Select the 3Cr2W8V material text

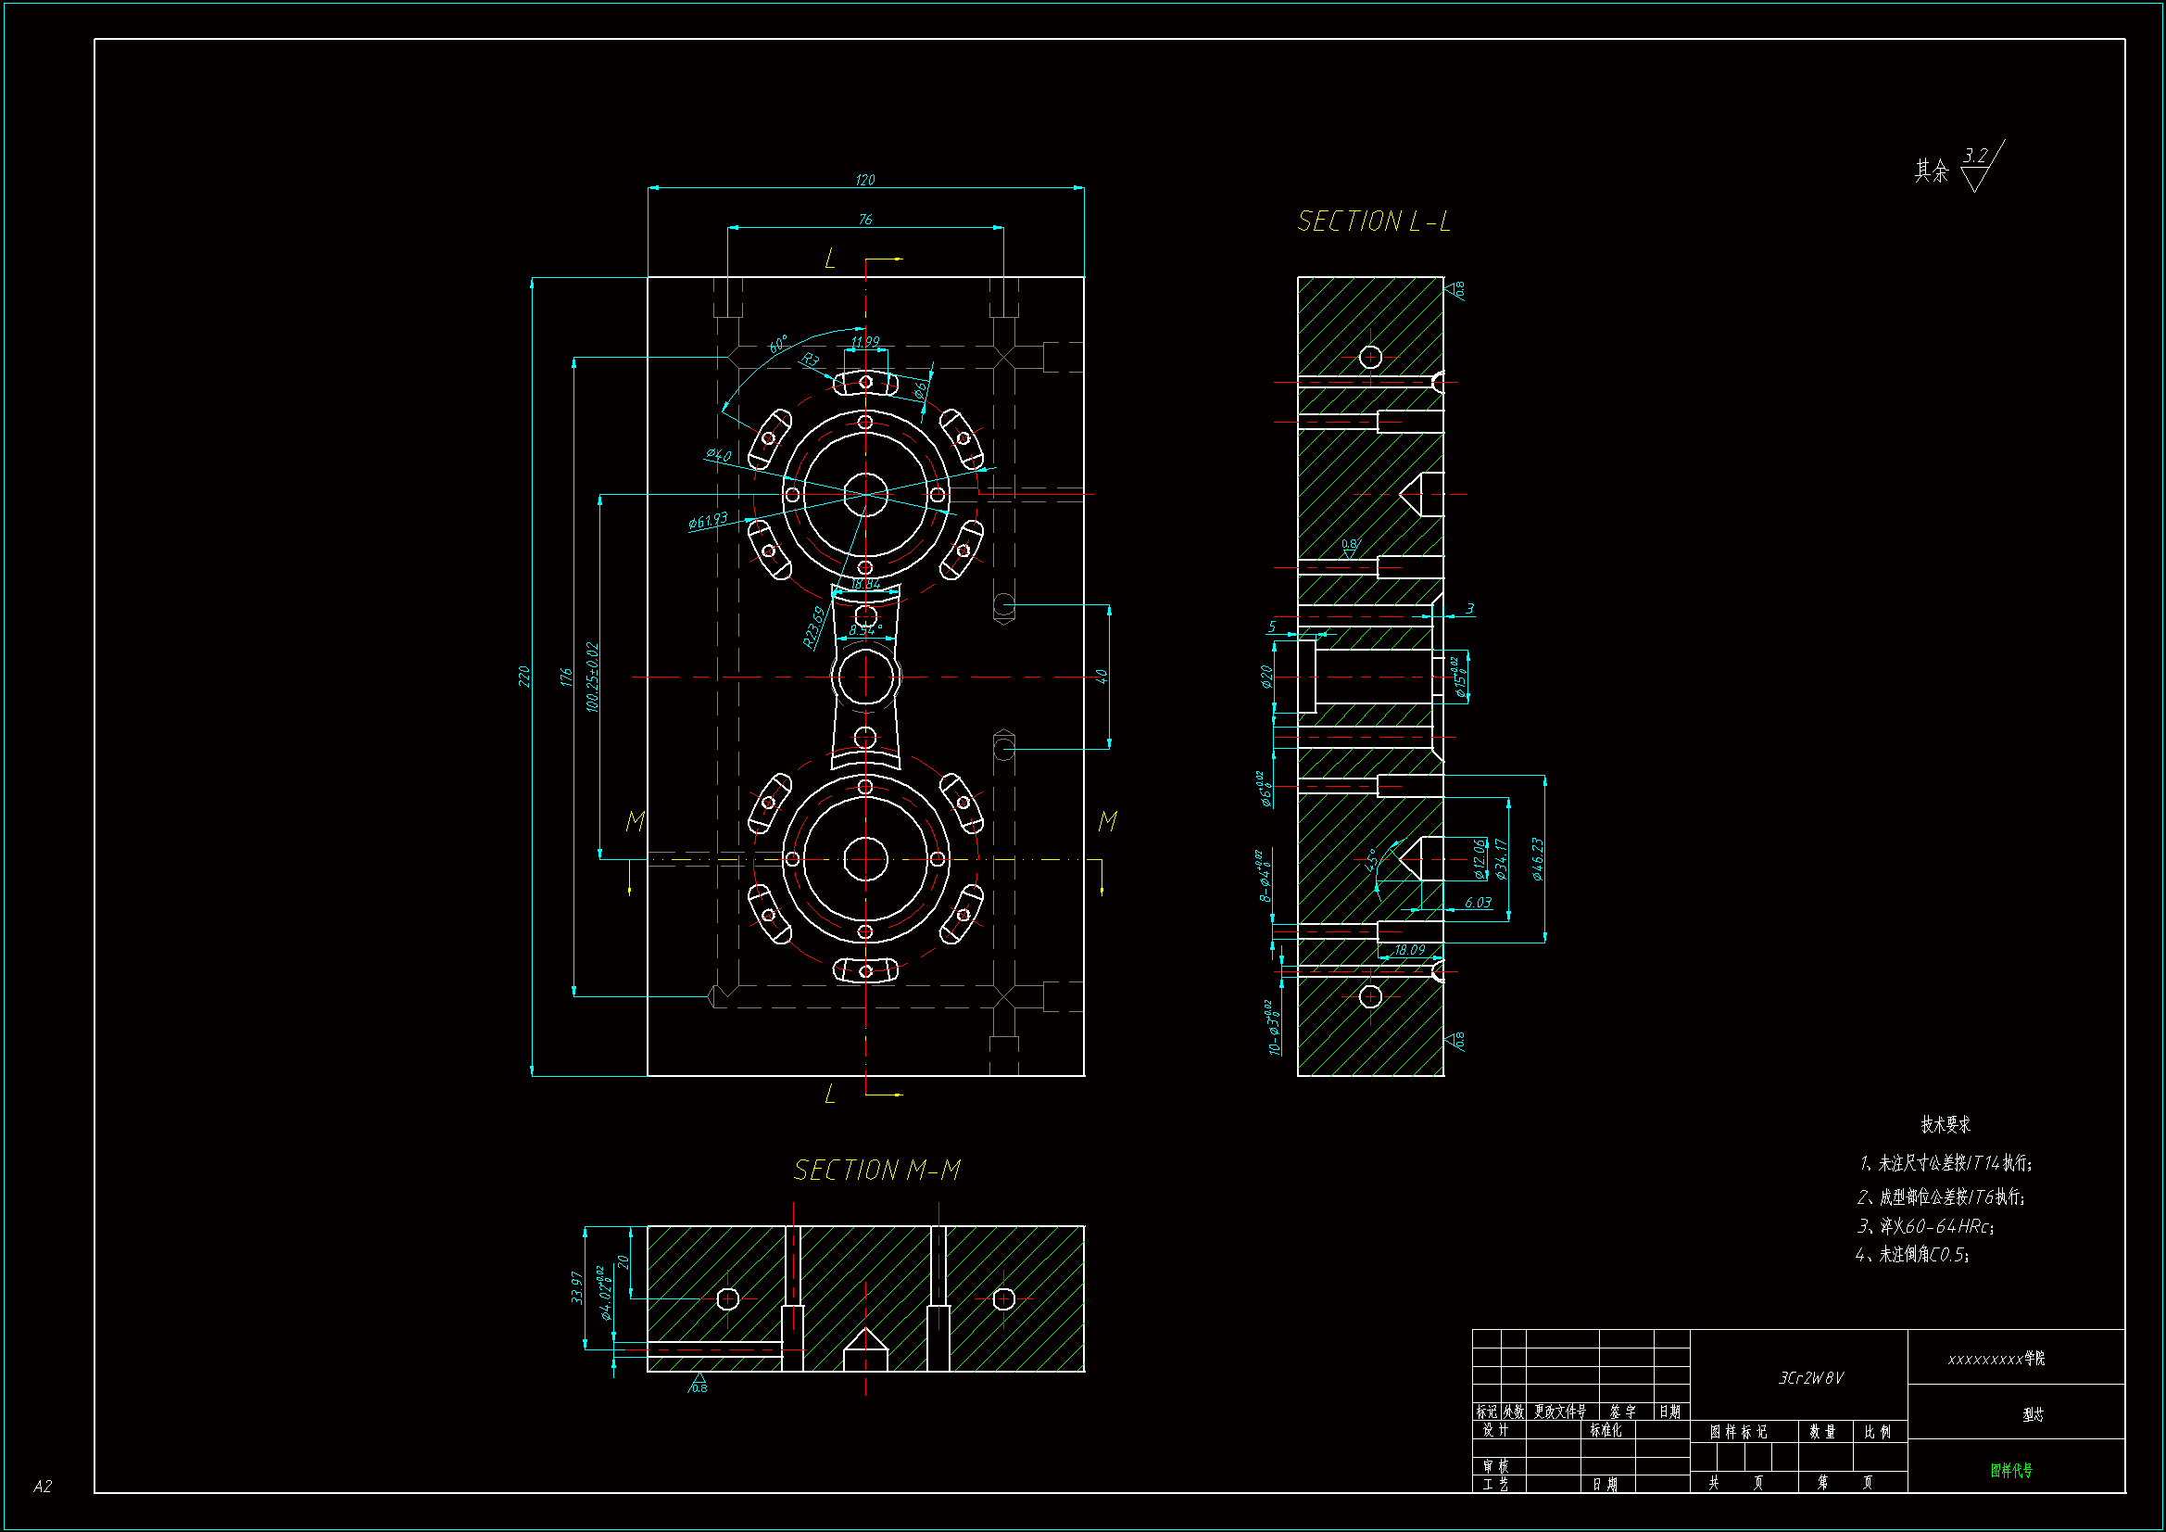click(1810, 1378)
